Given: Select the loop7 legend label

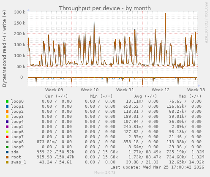Looking at the screenshot, I should [x=17, y=137].
